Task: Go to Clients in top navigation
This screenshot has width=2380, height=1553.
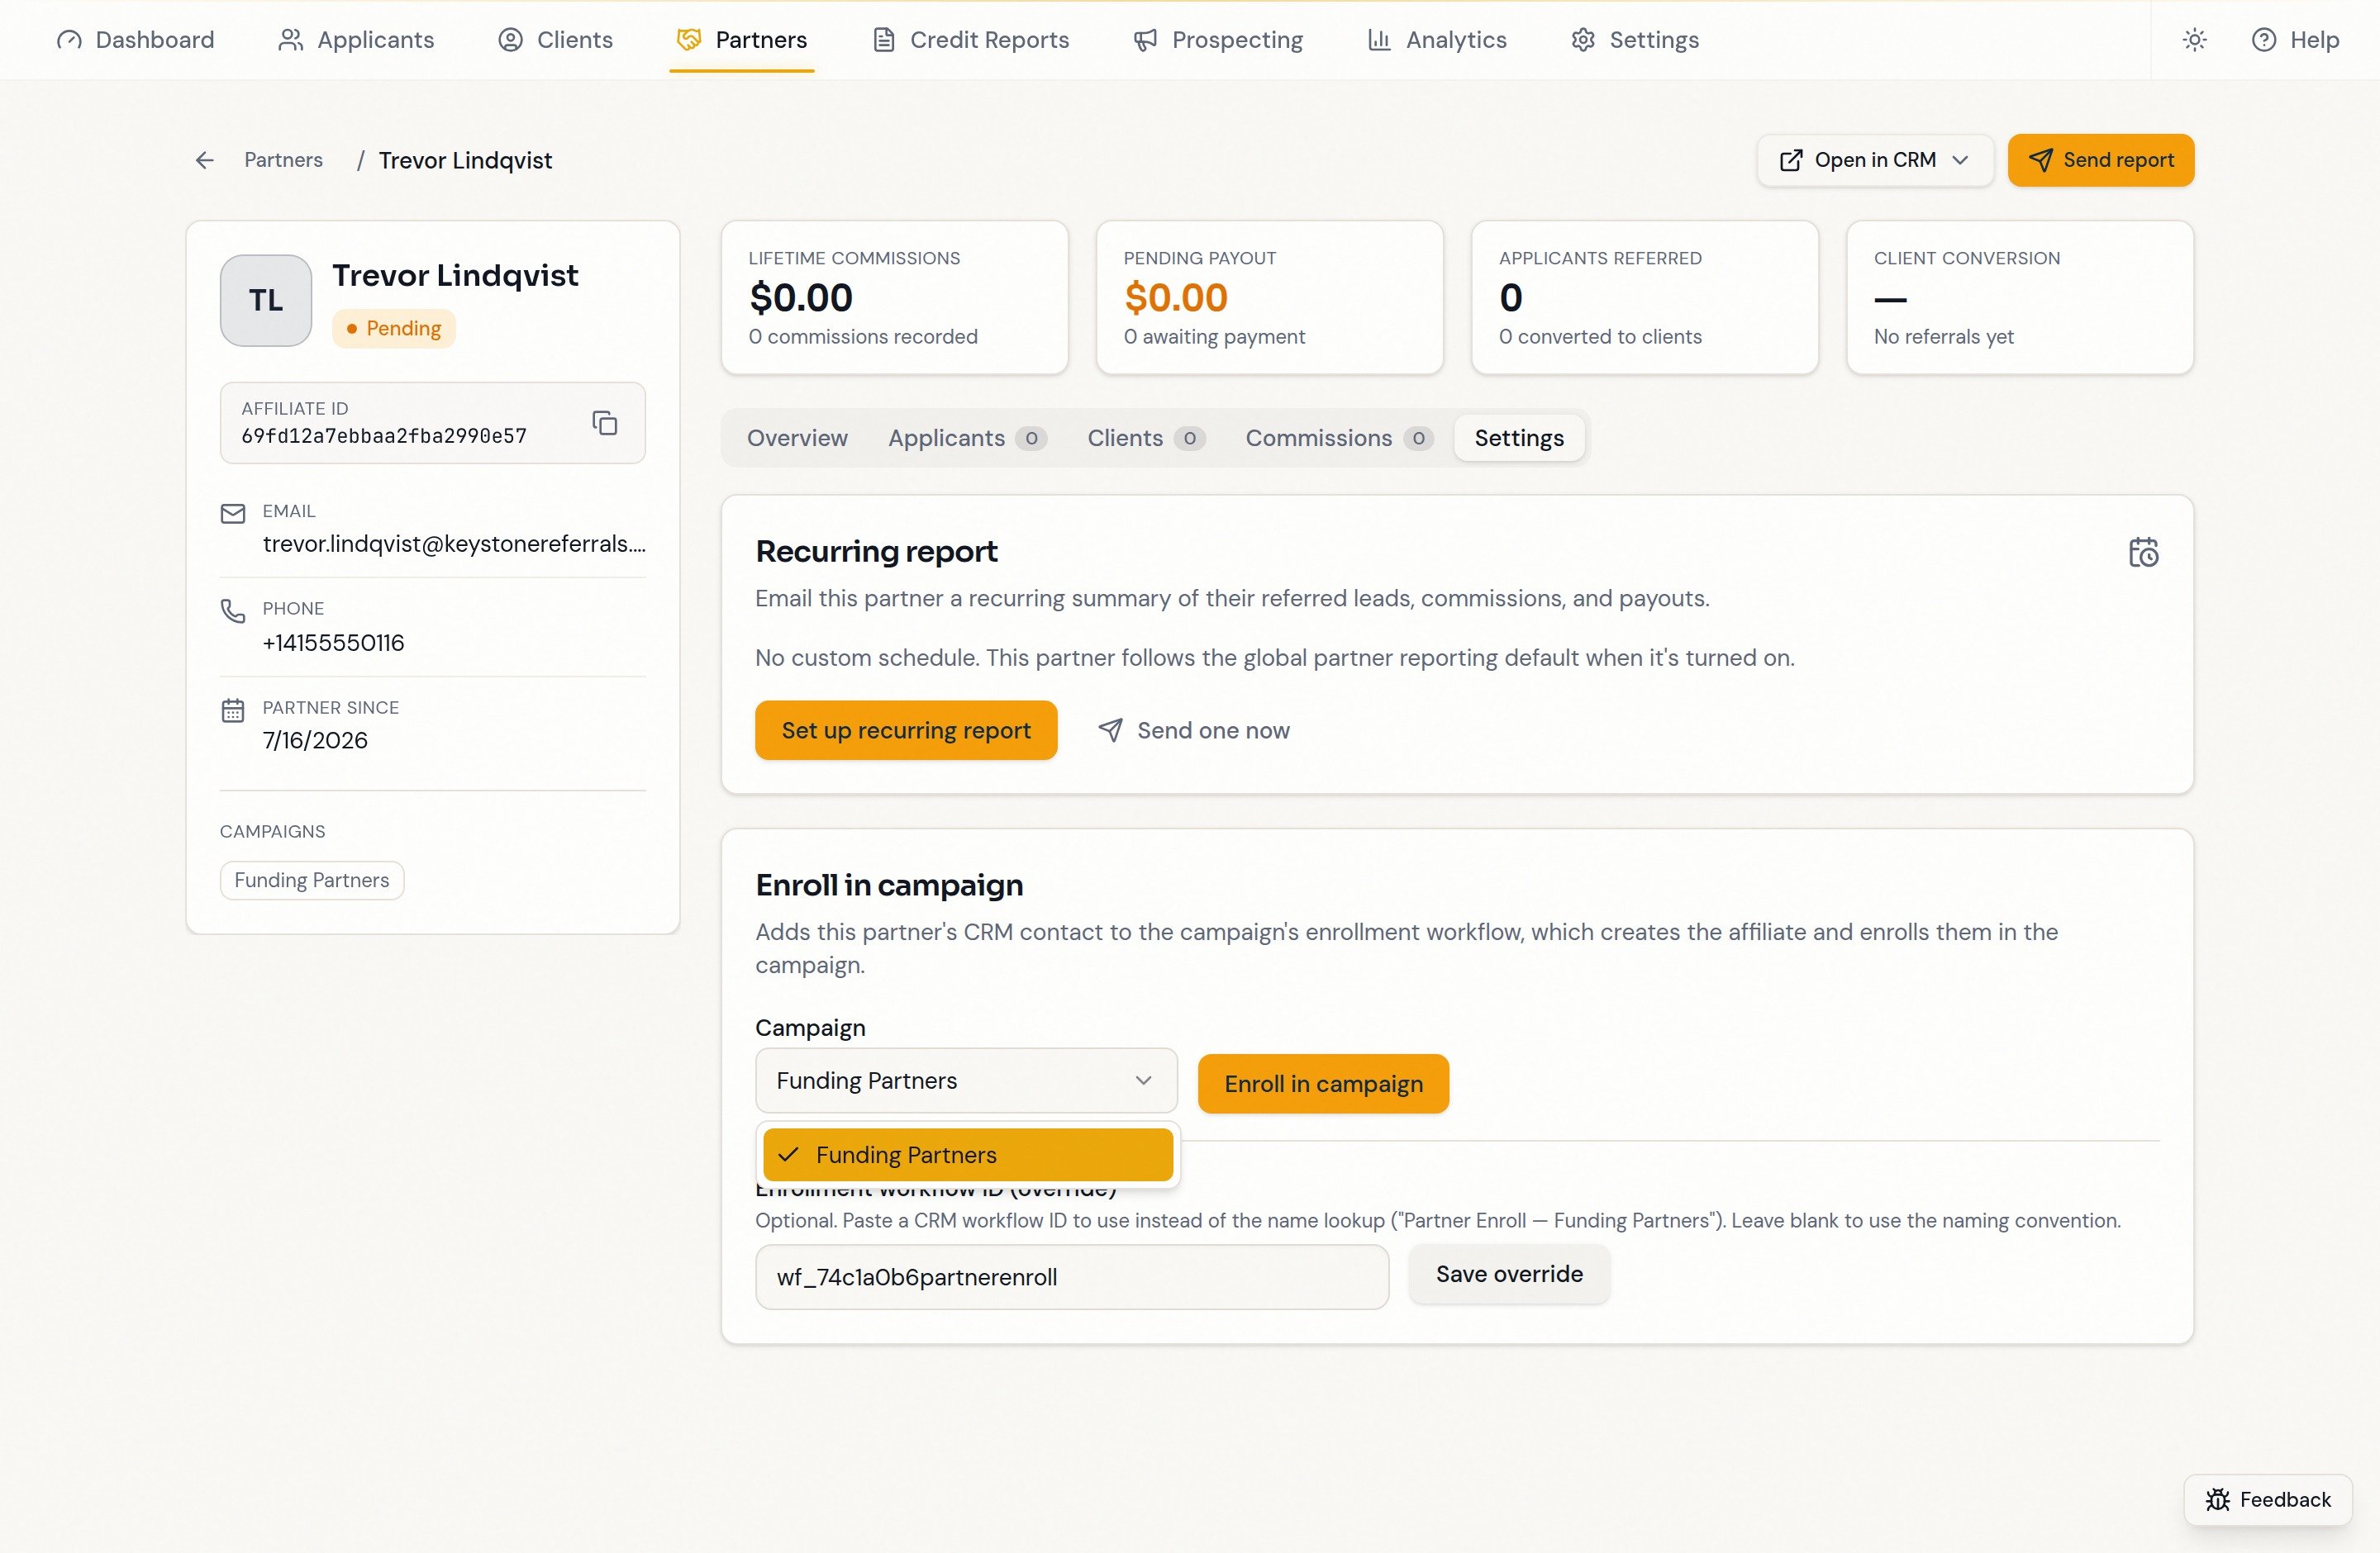Action: [555, 40]
